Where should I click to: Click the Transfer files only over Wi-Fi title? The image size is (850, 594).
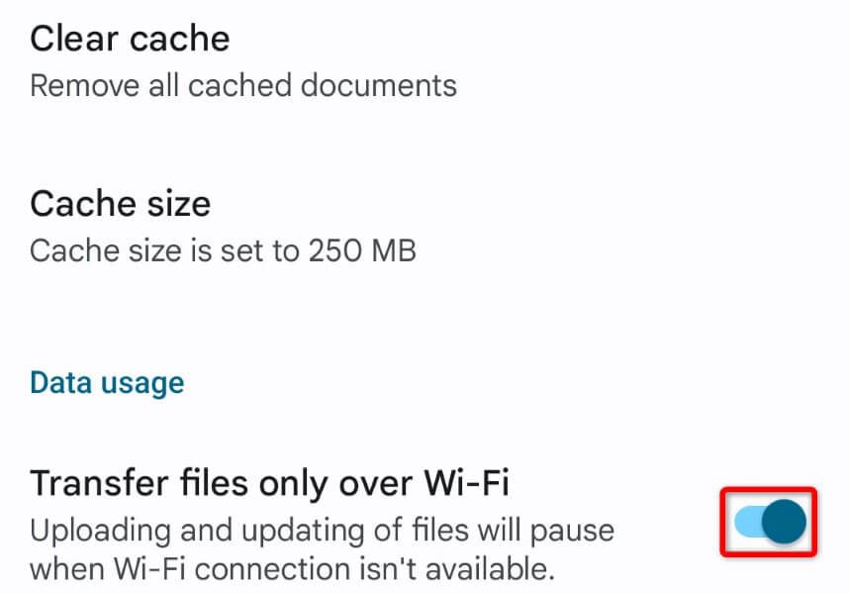point(269,483)
